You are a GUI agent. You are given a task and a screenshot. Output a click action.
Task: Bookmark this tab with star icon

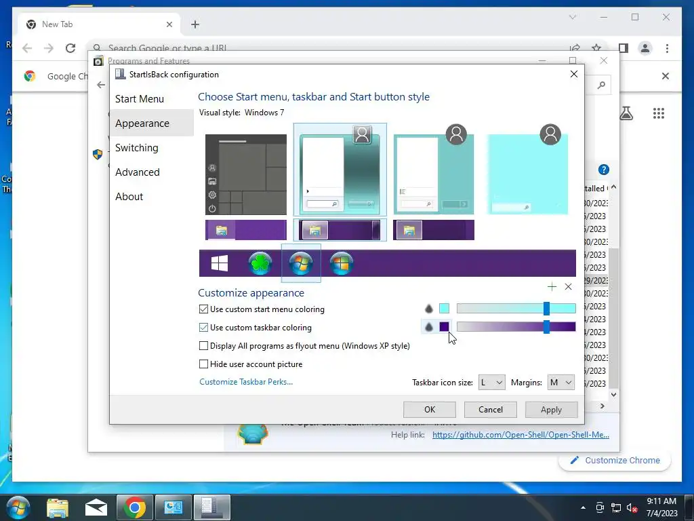click(596, 48)
